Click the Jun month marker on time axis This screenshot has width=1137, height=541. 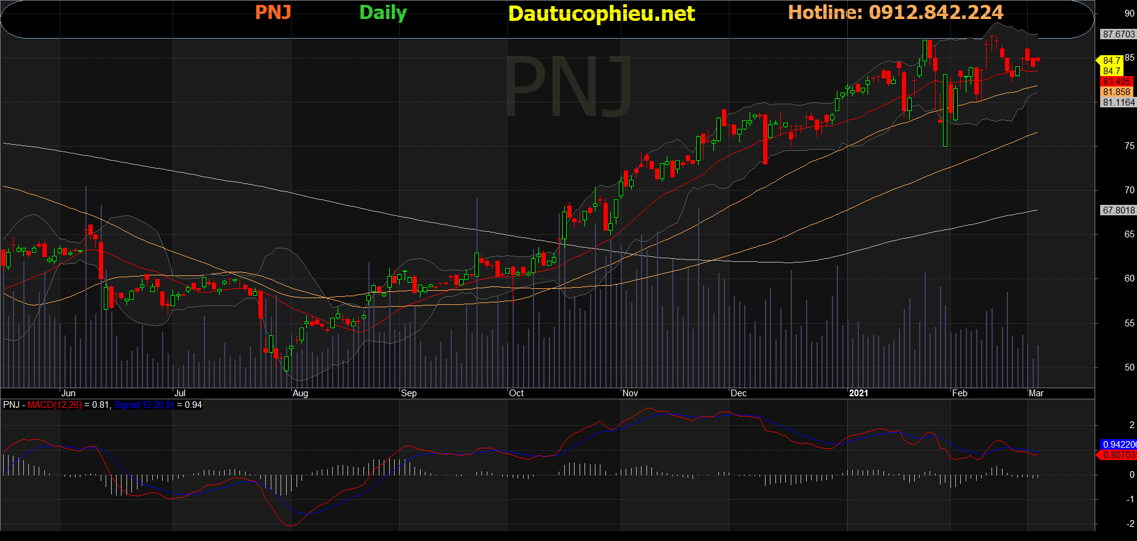69,393
